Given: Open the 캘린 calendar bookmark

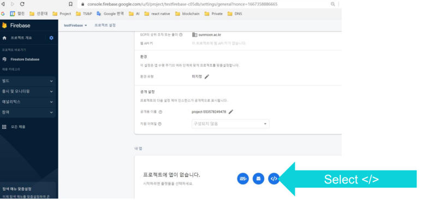Looking at the screenshot, I should [x=17, y=14].
